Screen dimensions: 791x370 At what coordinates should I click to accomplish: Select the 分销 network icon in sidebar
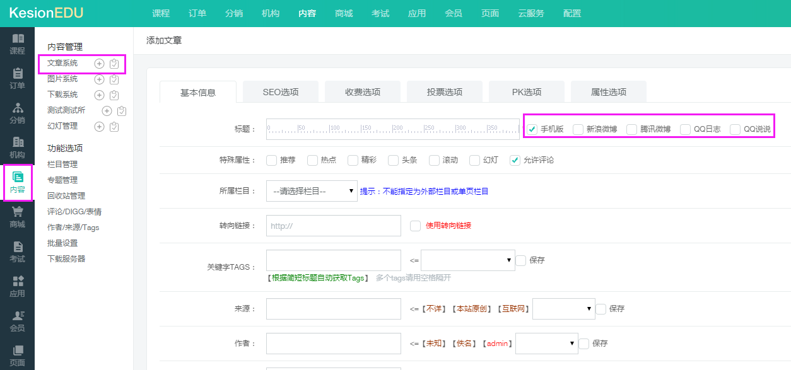click(x=18, y=108)
